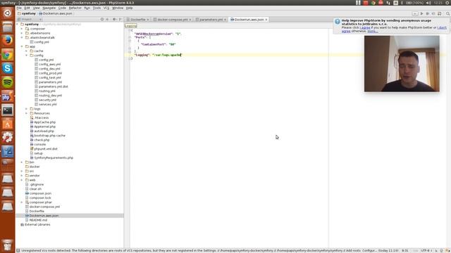Click the 'more...' link in notification

click(x=373, y=31)
